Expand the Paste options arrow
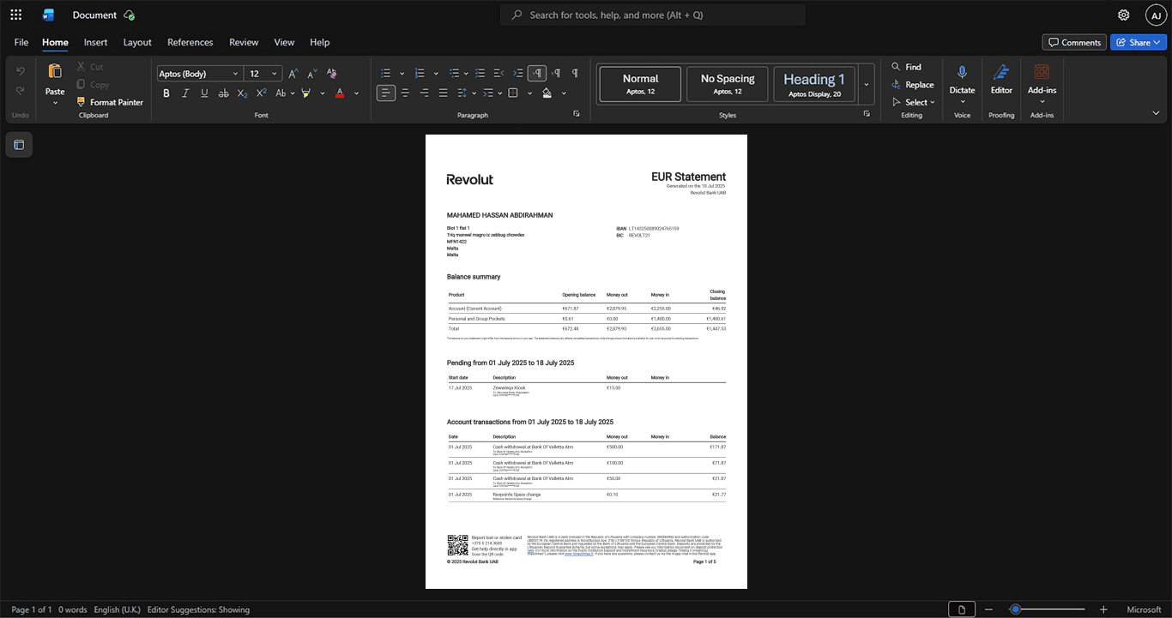Image resolution: width=1172 pixels, height=618 pixels. tap(55, 103)
